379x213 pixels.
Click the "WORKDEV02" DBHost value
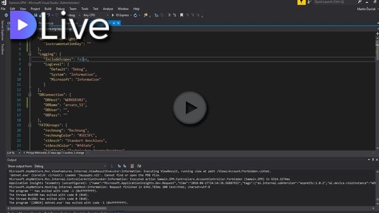coord(74,100)
